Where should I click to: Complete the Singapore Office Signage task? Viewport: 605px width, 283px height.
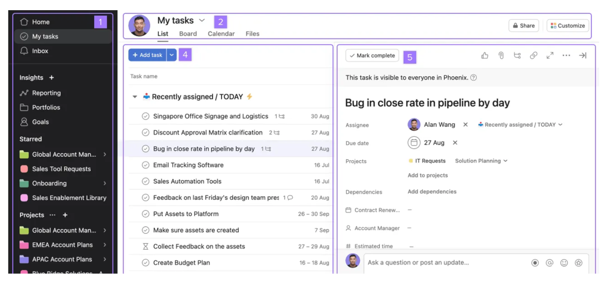click(145, 116)
